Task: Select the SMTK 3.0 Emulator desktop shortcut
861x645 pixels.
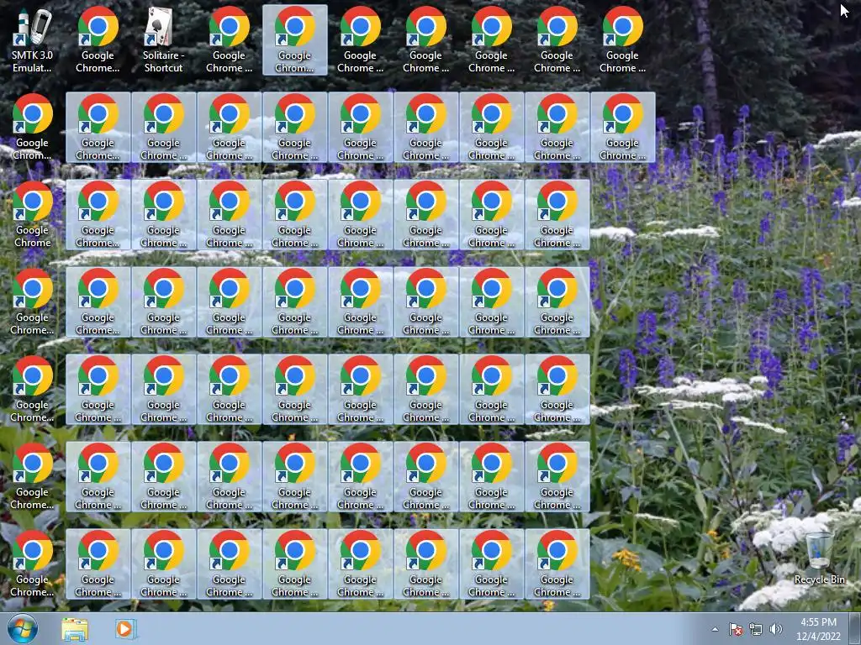Action: (x=32, y=40)
